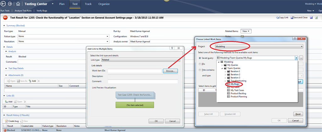
Task: Expand the My Queries folder
Action: [x=222, y=65]
